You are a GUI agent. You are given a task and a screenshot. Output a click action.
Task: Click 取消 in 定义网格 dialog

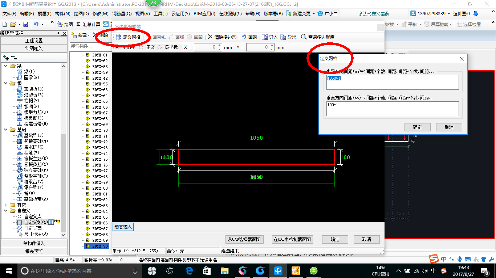pyautogui.click(x=449, y=127)
